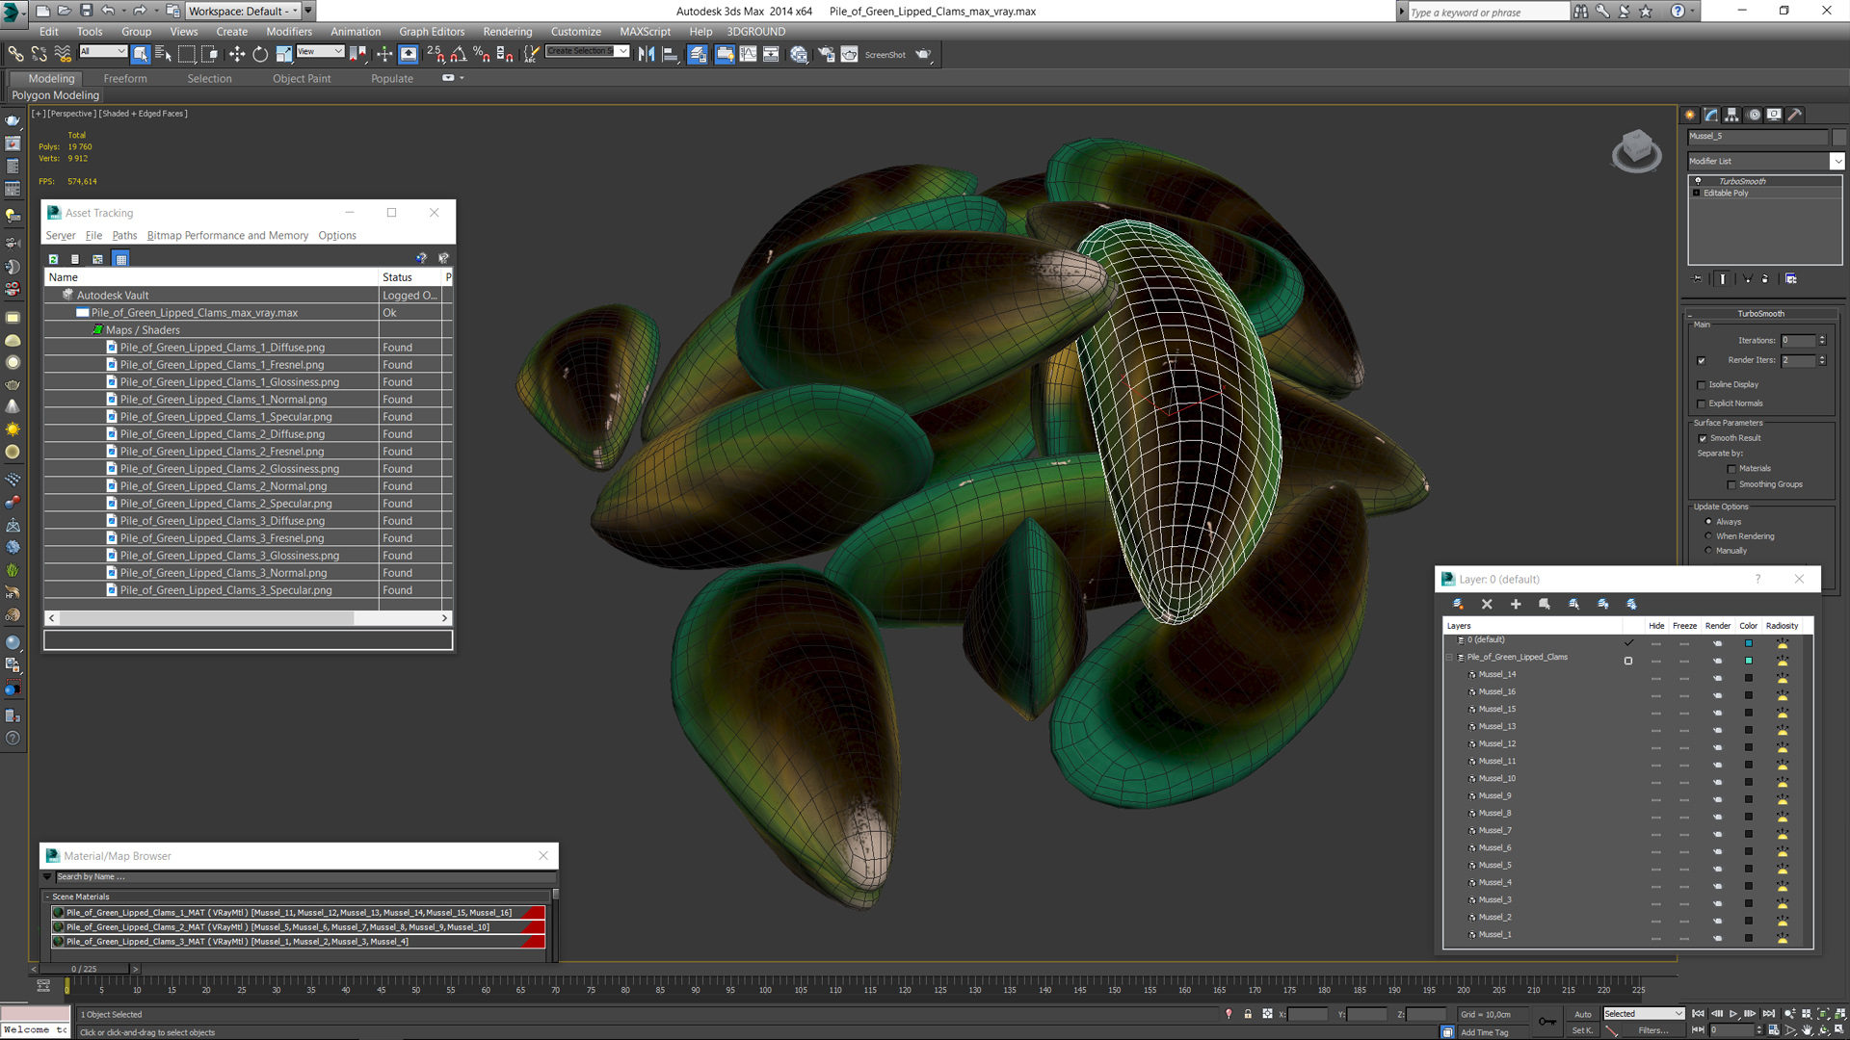Click the Select by Name icon
Image resolution: width=1850 pixels, height=1040 pixels.
163,54
